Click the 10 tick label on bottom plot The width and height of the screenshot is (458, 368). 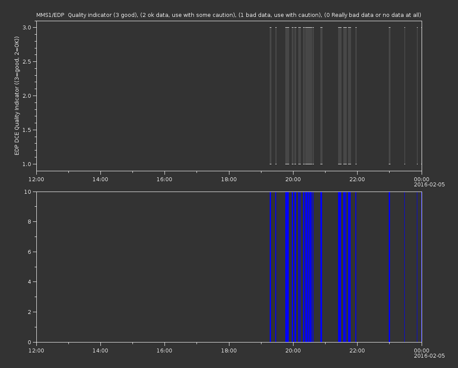pyautogui.click(x=28, y=192)
